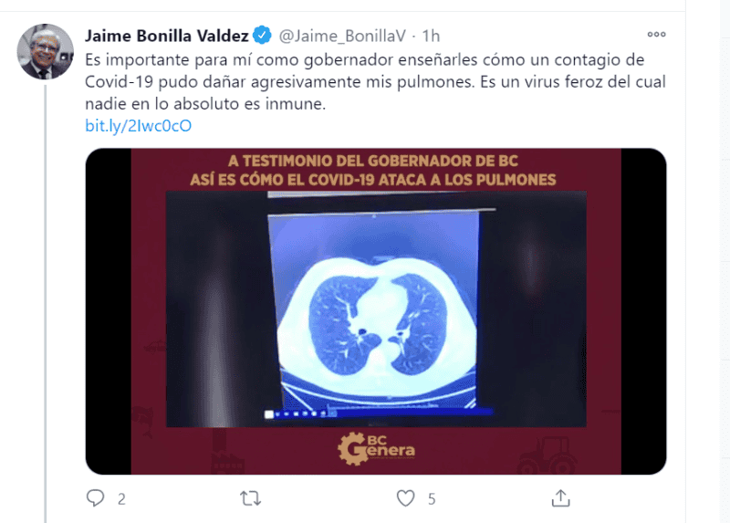This screenshot has width=730, height=523.
Task: Play the lung CT scan video
Action: 376,311
